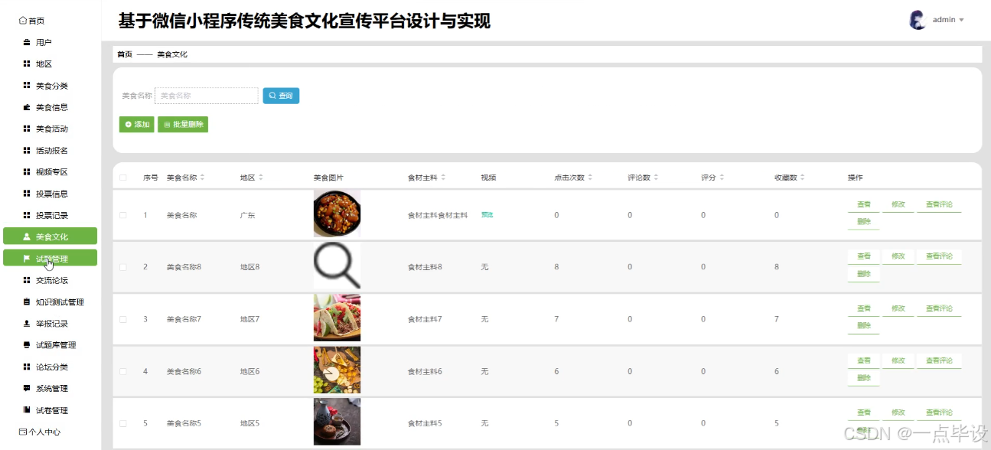Click the card icon beside 个人中心
The width and height of the screenshot is (991, 450).
[23, 432]
